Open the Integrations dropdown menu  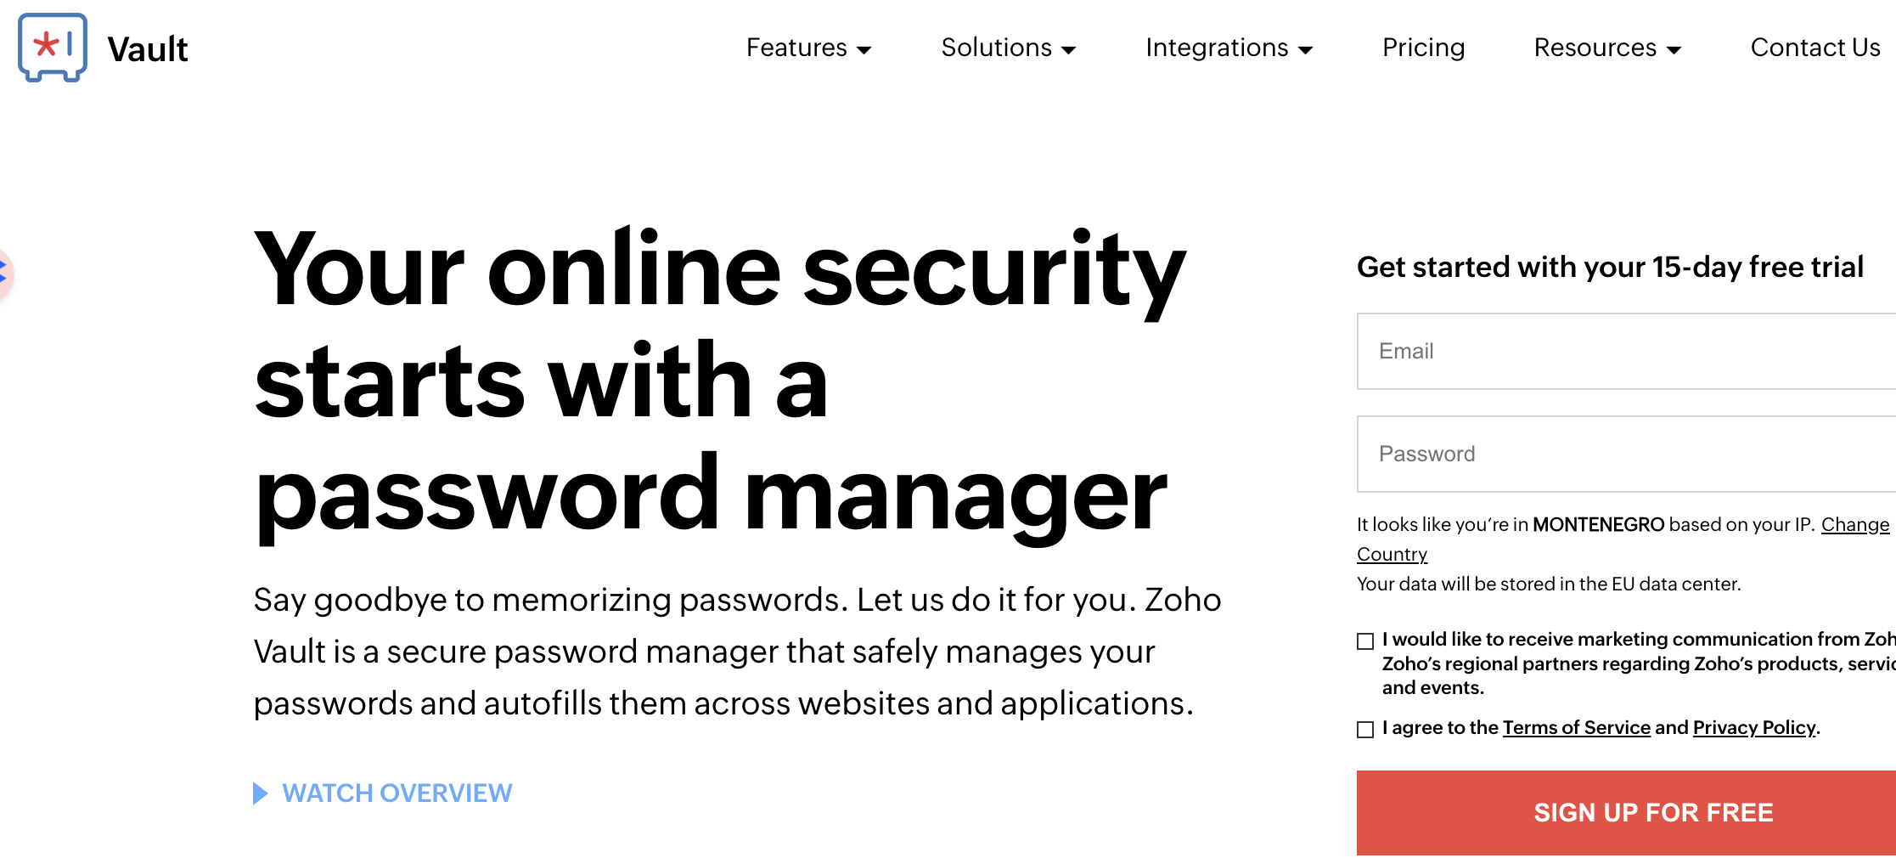point(1228,48)
